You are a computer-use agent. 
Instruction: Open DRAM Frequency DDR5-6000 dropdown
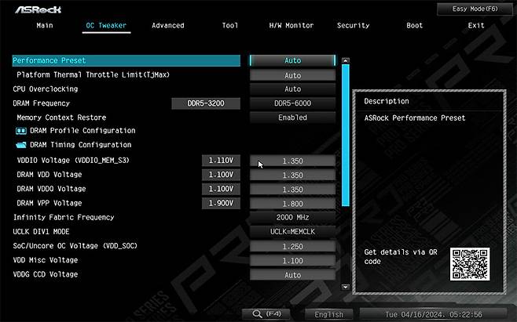[292, 103]
